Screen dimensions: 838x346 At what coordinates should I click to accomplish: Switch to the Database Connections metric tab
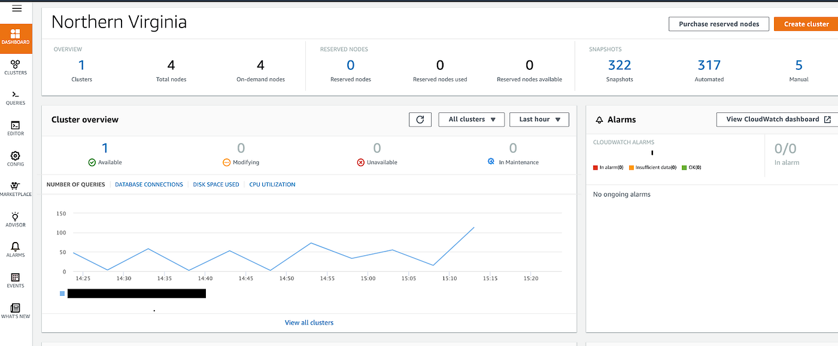tap(148, 184)
